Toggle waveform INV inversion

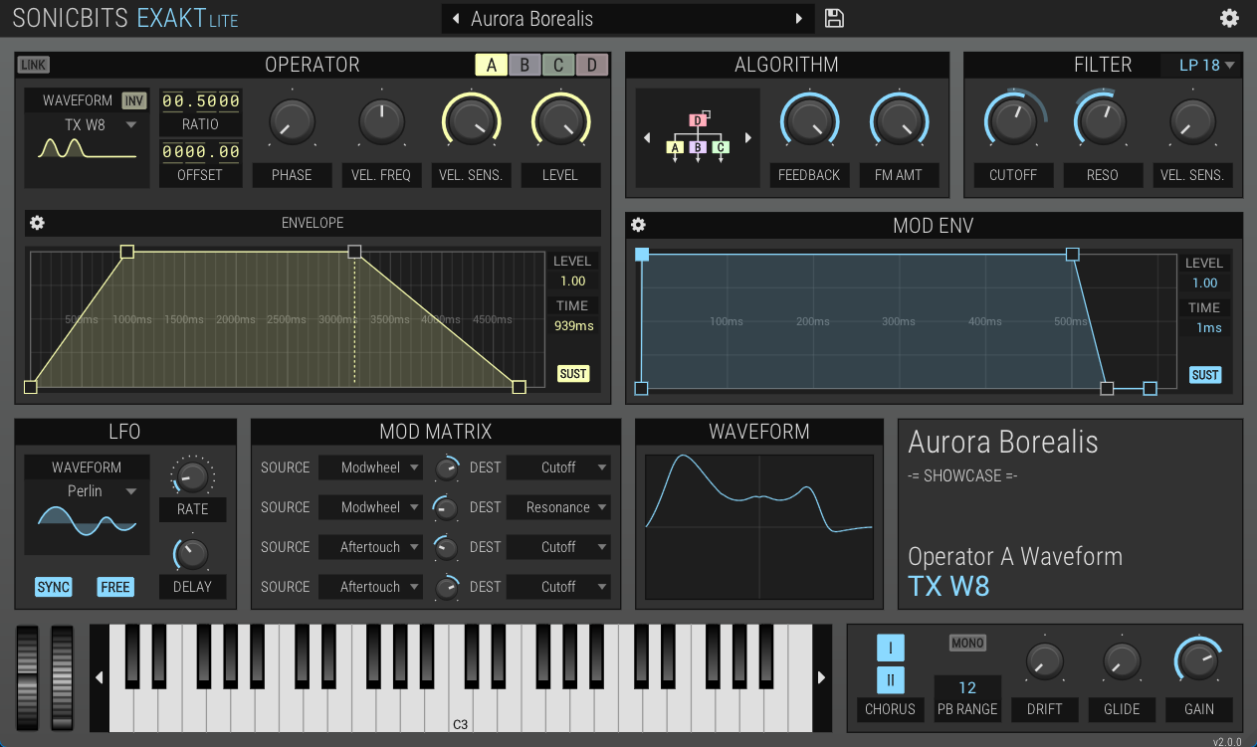click(133, 100)
